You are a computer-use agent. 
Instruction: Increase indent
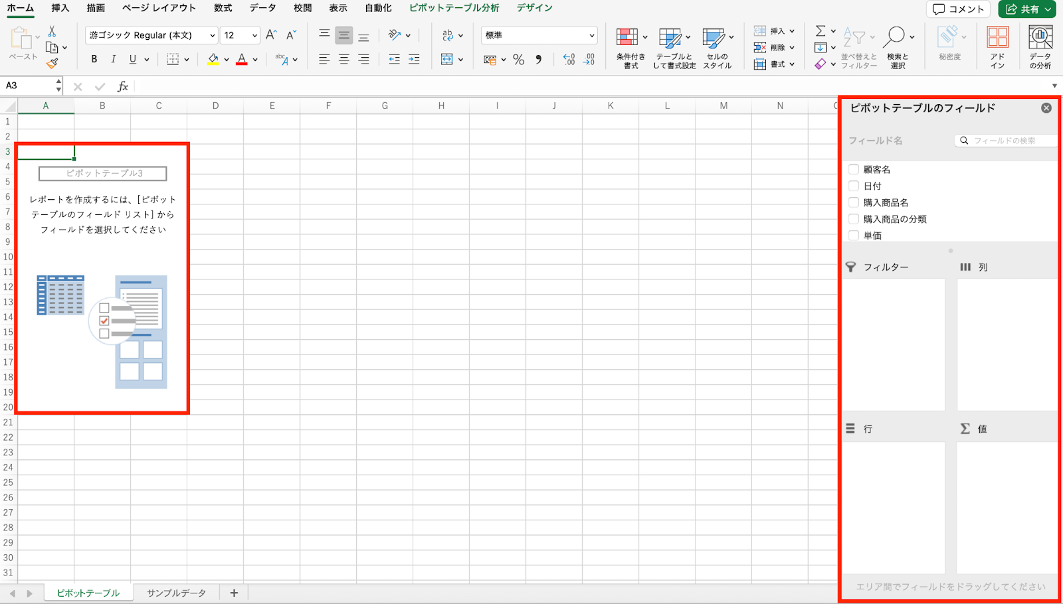point(414,59)
